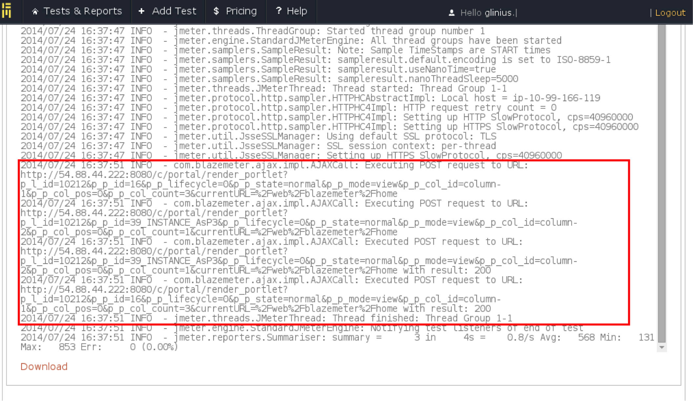
Task: Click the first 'Executing POST request' log line
Action: (274, 165)
